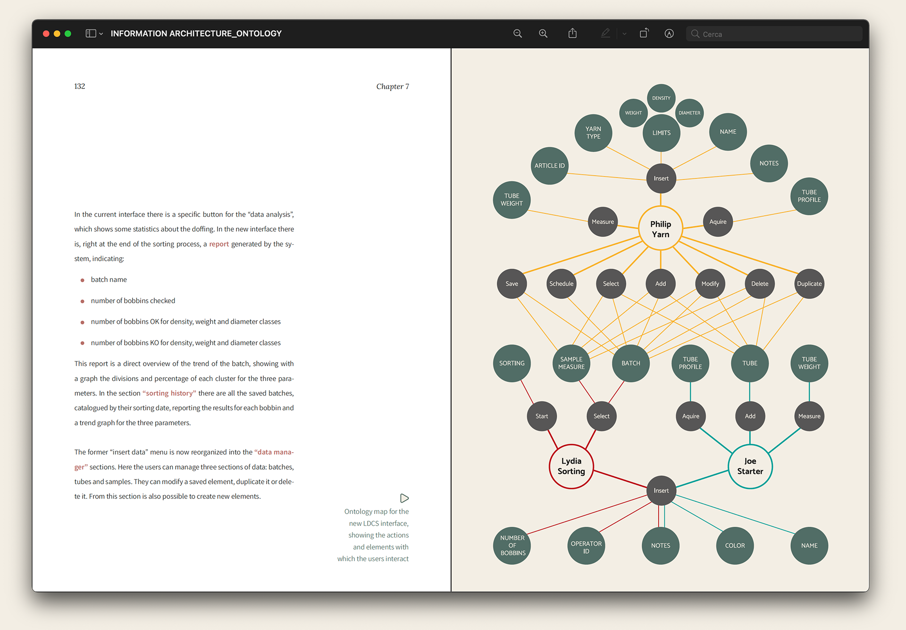Click the red close window button
Image resolution: width=906 pixels, height=630 pixels.
click(x=46, y=33)
